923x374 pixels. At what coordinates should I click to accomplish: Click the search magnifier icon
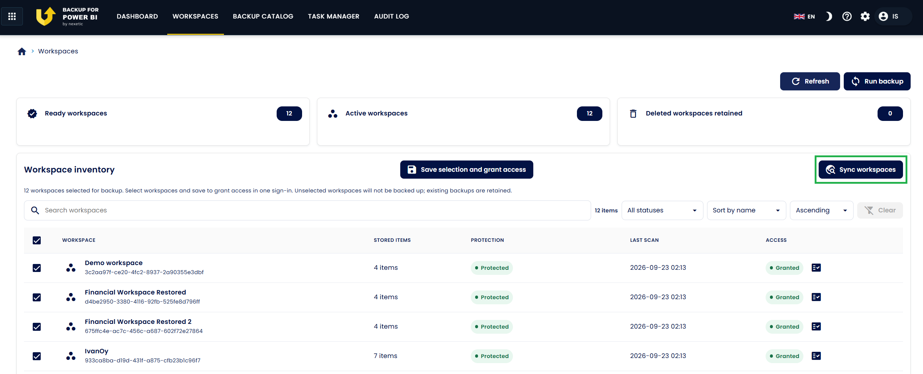click(35, 210)
